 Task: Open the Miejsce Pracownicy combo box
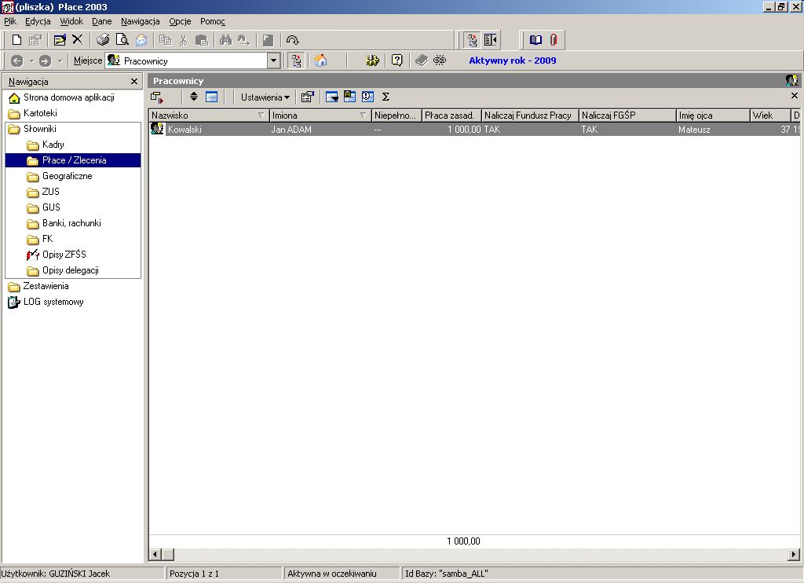pos(193,60)
